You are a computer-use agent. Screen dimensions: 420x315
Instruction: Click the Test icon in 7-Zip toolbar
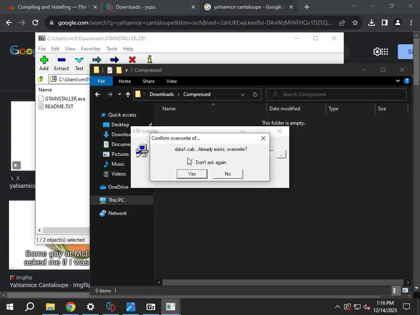point(79,60)
